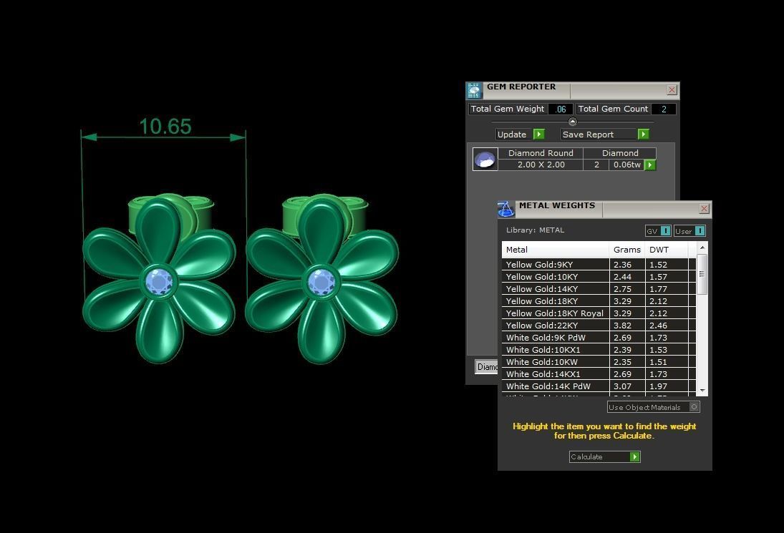This screenshot has height=533, width=784.
Task: Click the Save Report button
Action: (x=605, y=135)
